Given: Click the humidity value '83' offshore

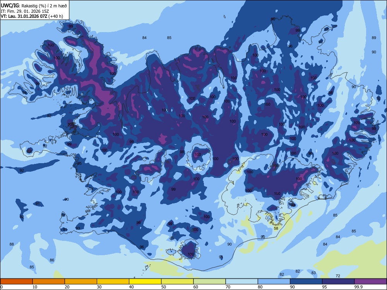Looking at the screenshot, I should (x=313, y=273).
